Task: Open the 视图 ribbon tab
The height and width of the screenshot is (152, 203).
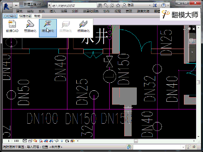Action: (x=117, y=11)
